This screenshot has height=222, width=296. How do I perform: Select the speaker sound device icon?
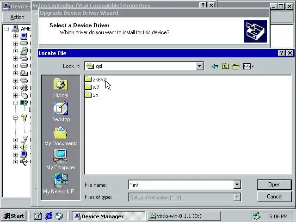24,147
